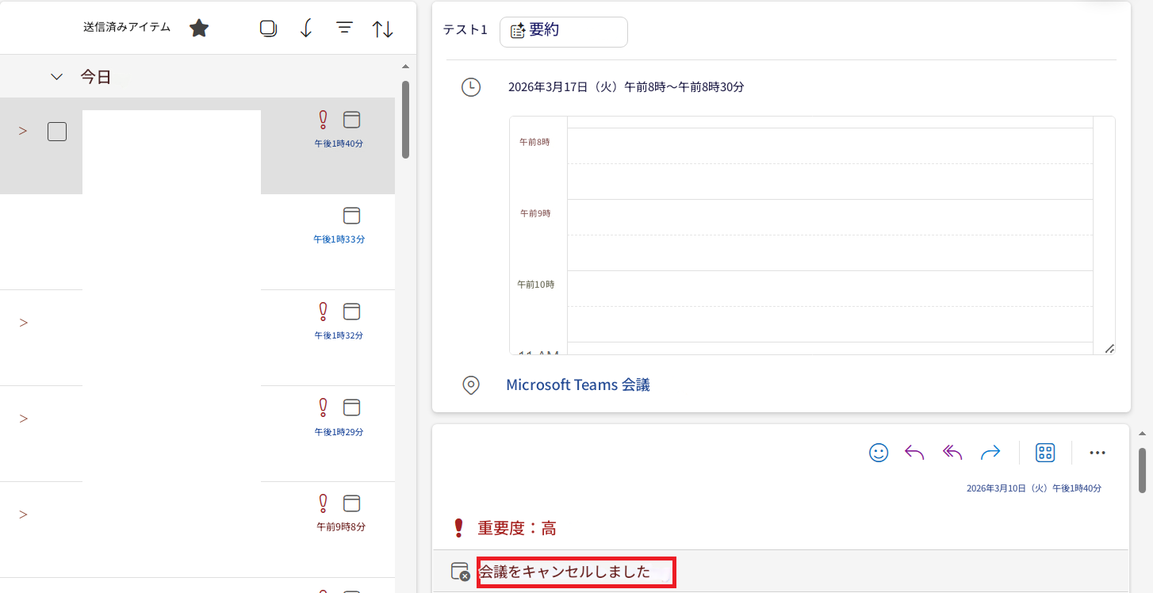This screenshot has height=593, width=1153.
Task: Click the calendar icon on the 午前9時8分 message
Action: click(351, 503)
